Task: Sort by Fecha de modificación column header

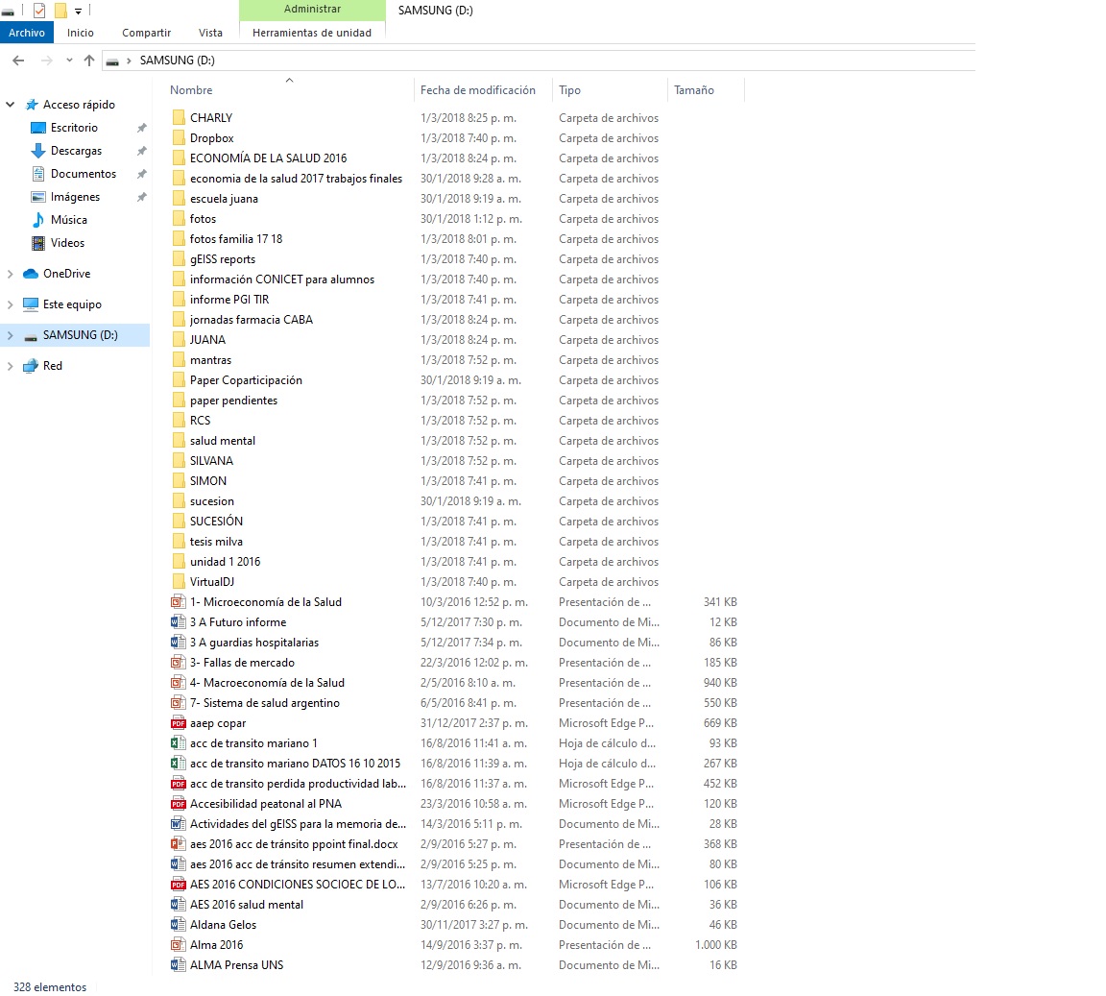Action: point(478,90)
